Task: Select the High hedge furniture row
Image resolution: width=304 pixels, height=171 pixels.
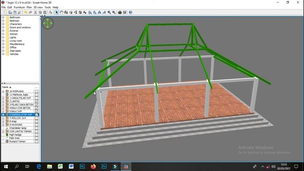Action: coord(20,135)
